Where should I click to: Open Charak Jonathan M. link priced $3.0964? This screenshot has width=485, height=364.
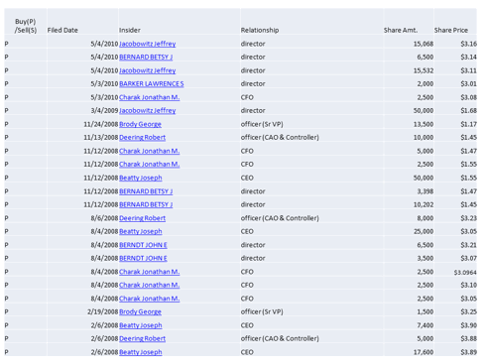point(149,272)
